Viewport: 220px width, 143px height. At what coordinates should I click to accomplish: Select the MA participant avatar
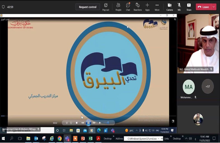(189, 87)
